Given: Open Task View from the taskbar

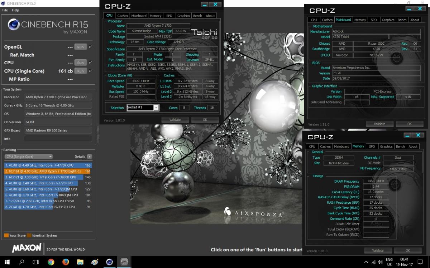Looking at the screenshot, I should tap(36, 262).
